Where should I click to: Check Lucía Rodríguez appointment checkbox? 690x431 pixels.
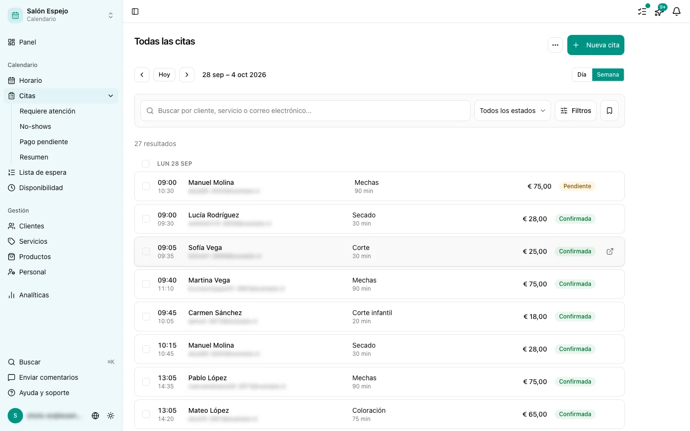[146, 219]
